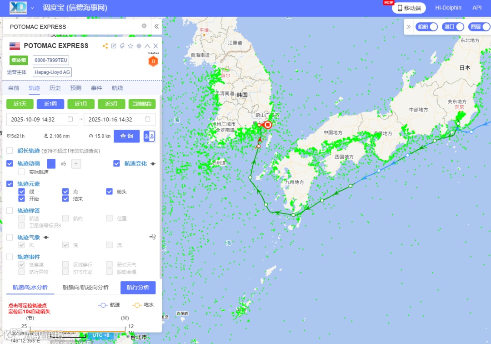491x344 pixels.
Task: Toggle the 图层 switch
Action: (480, 27)
